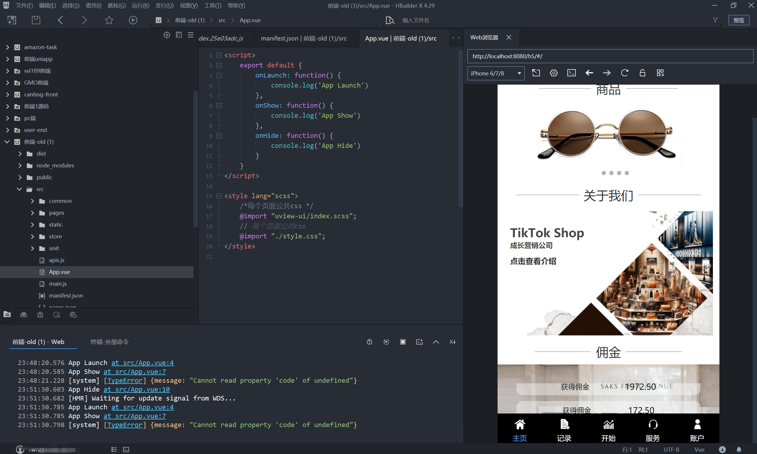Refresh the built-in web browser page
This screenshot has height=454, width=757.
(624, 73)
